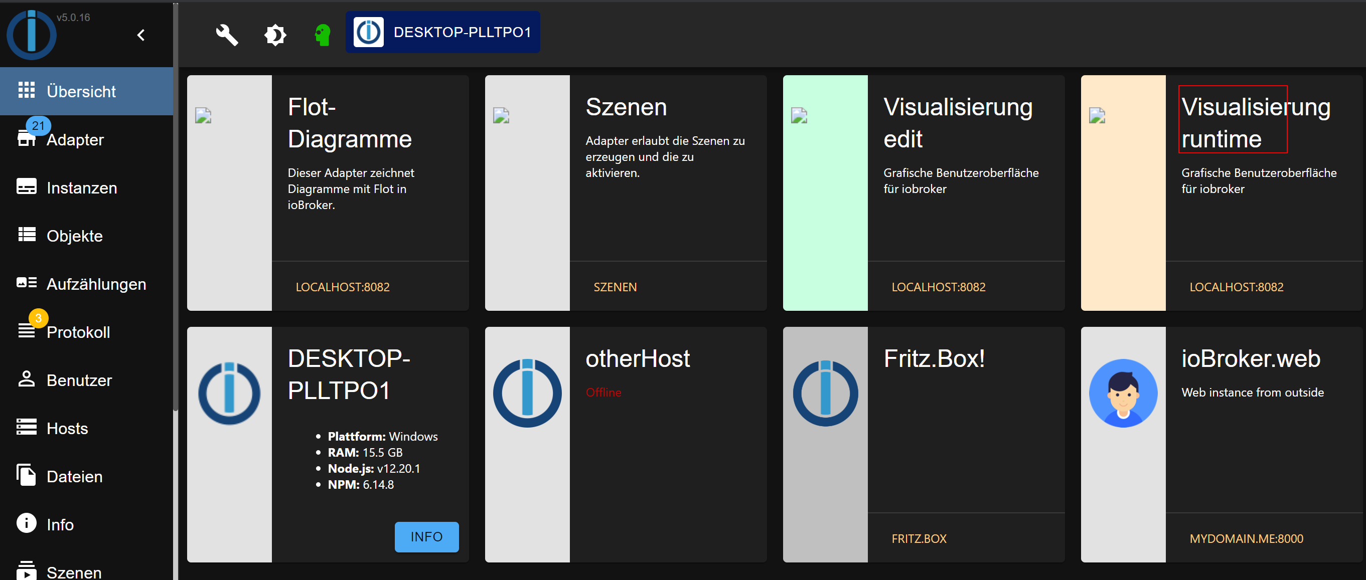
Task: Open the FRITZ.BOX link
Action: [919, 539]
